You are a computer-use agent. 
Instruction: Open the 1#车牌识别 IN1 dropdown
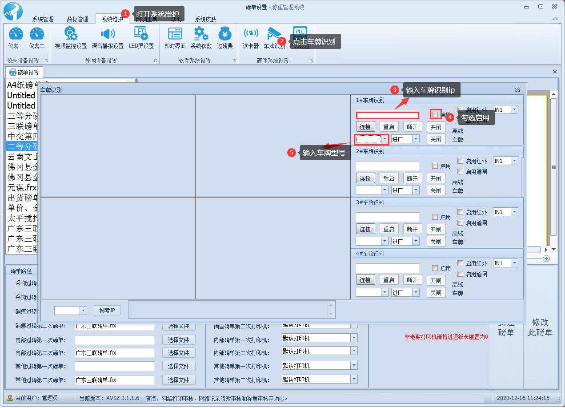pyautogui.click(x=514, y=109)
